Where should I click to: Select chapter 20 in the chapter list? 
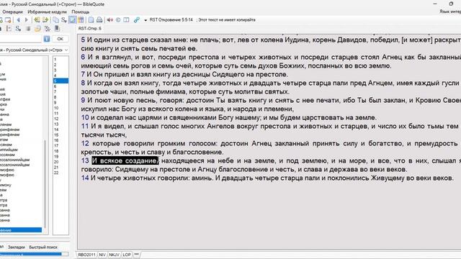[61, 162]
